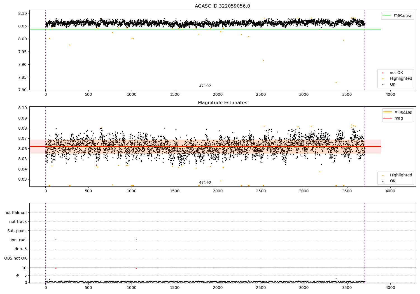The height and width of the screenshot is (294, 420).
Task: Select the orange mag OBSID legend entry
Action: point(398,112)
